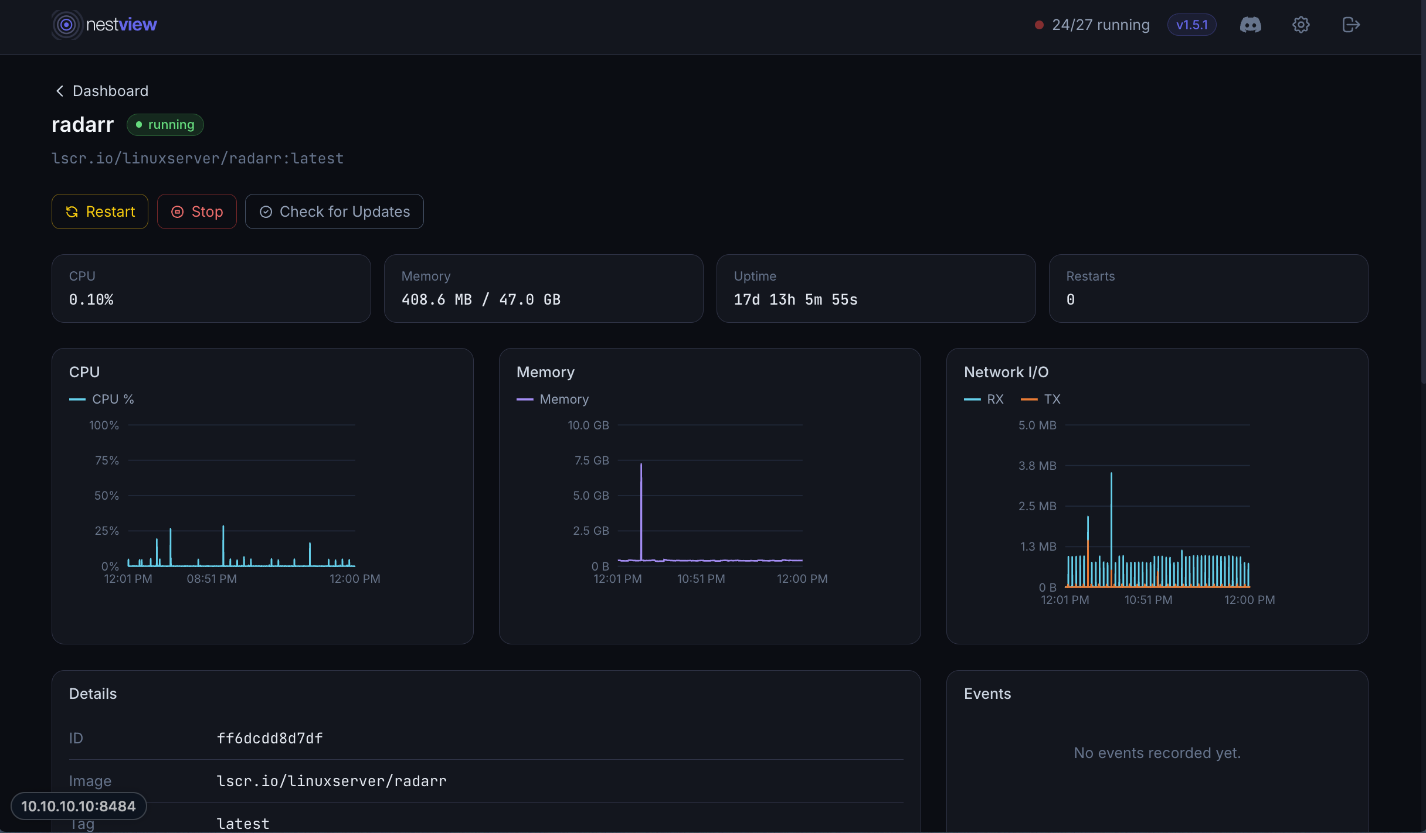Click the nestview logo icon
This screenshot has height=833, width=1426.
click(66, 25)
